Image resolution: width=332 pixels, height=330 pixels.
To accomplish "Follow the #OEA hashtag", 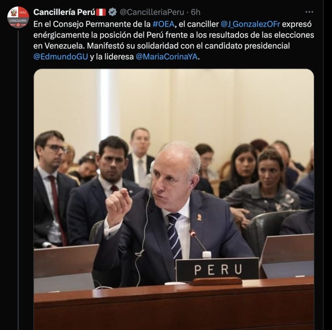I will click(163, 24).
